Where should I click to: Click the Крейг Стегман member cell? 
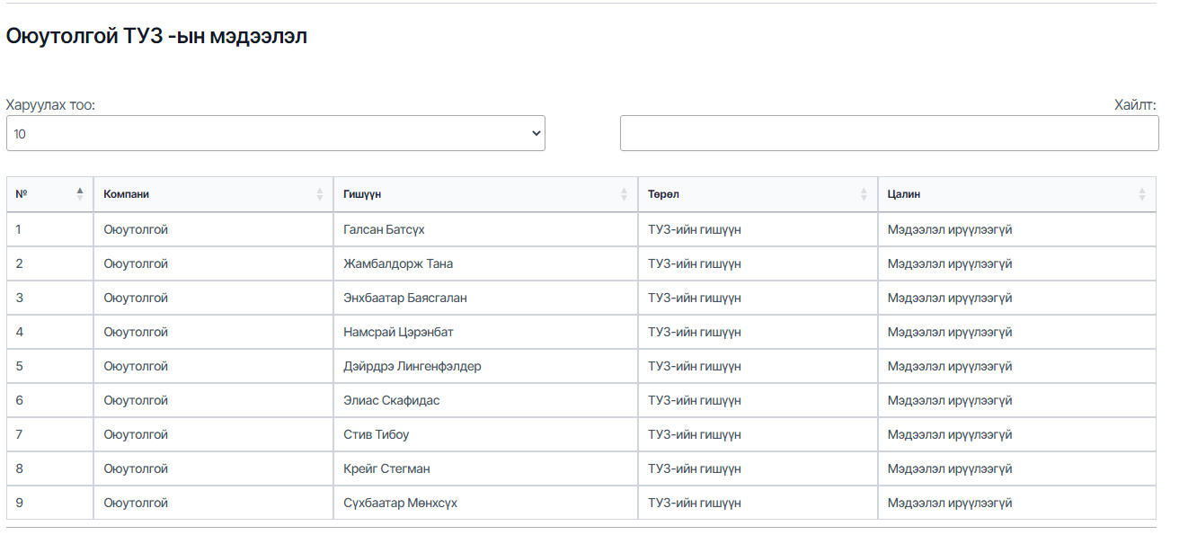[386, 469]
